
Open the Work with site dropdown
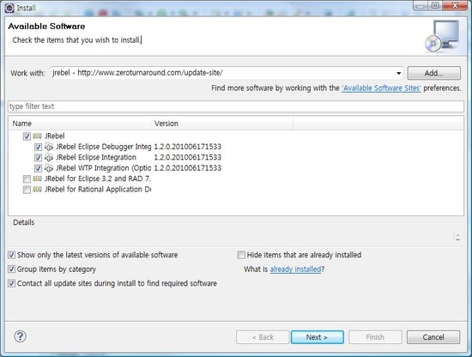[x=398, y=73]
